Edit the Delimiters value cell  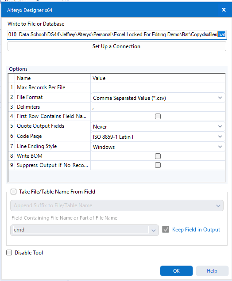point(158,107)
